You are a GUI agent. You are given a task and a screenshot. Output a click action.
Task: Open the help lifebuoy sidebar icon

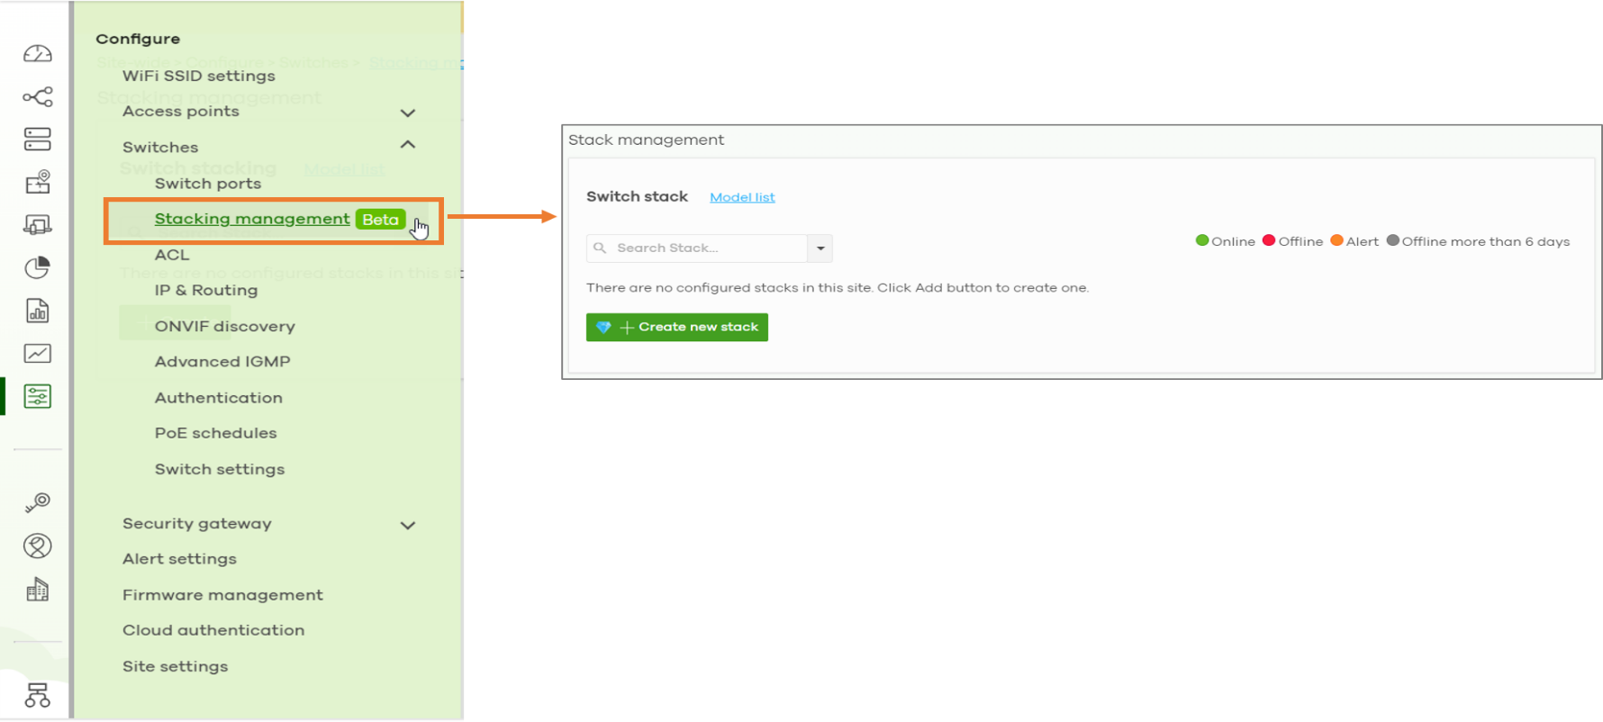pyautogui.click(x=37, y=546)
